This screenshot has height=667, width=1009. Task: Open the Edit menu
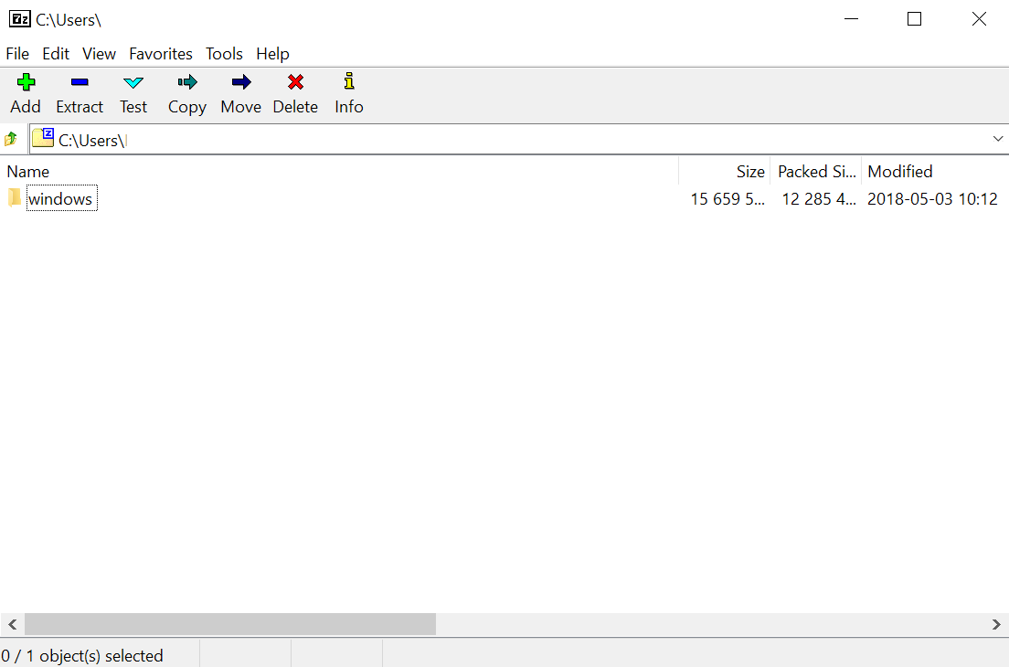point(56,53)
